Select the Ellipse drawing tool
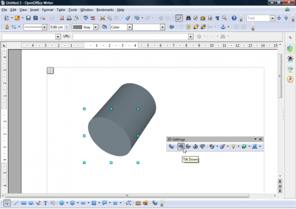The width and height of the screenshot is (296, 209). pos(31,203)
